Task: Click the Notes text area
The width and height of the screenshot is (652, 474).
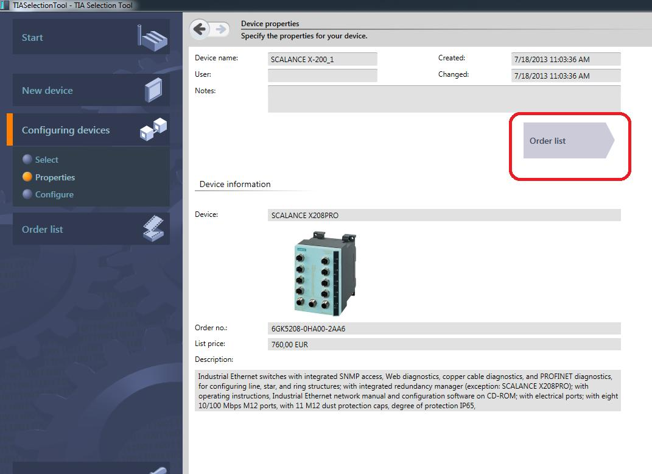Action: click(x=444, y=99)
